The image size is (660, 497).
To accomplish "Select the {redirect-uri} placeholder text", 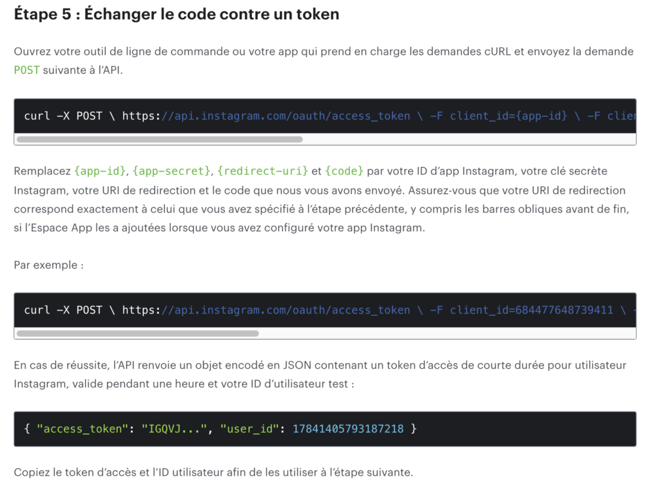I will pos(263,171).
